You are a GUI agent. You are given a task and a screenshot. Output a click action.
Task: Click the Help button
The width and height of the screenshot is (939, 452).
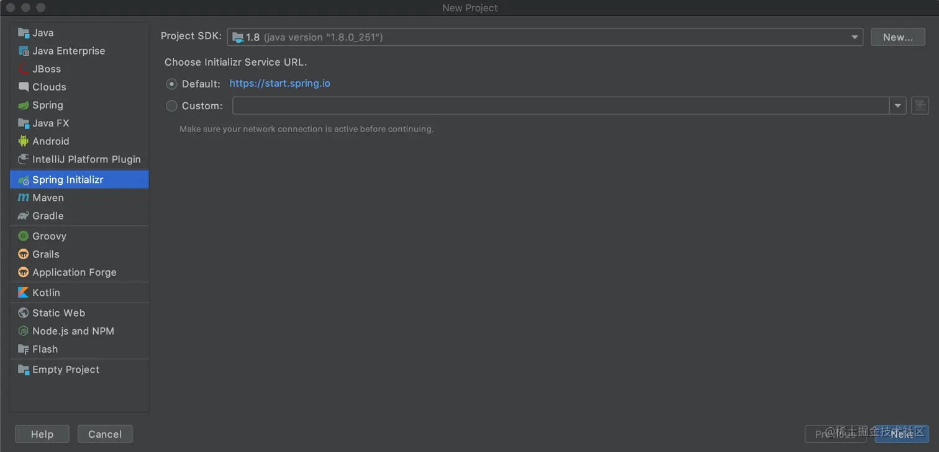42,434
